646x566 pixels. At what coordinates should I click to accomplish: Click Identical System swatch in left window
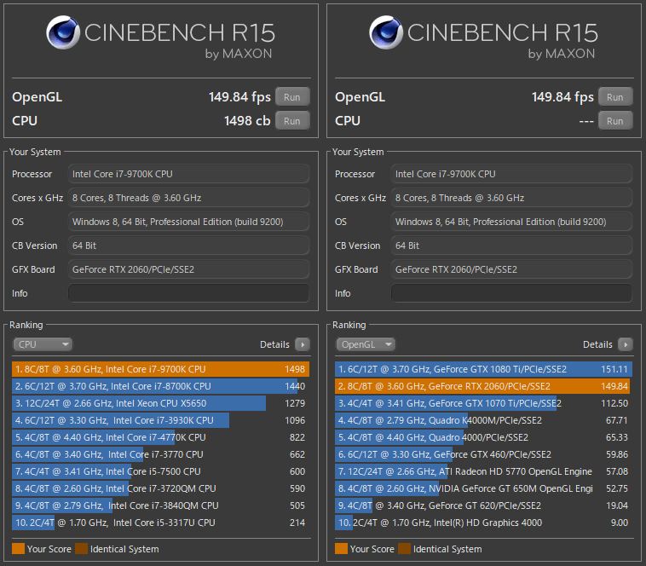81,549
